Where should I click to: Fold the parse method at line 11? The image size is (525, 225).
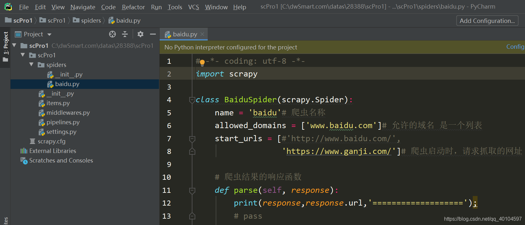tap(192, 191)
